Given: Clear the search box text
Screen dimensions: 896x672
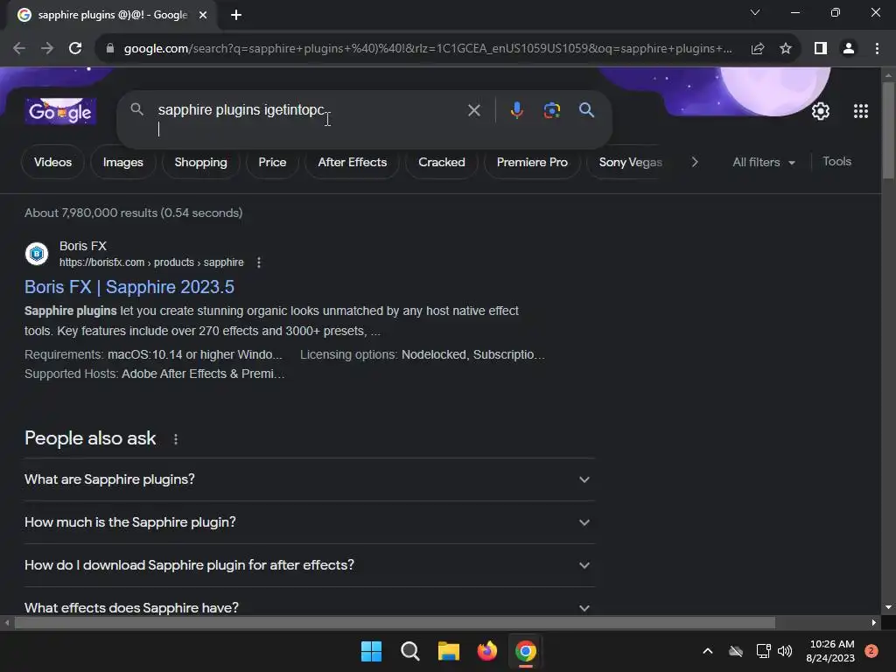Looking at the screenshot, I should click(473, 110).
